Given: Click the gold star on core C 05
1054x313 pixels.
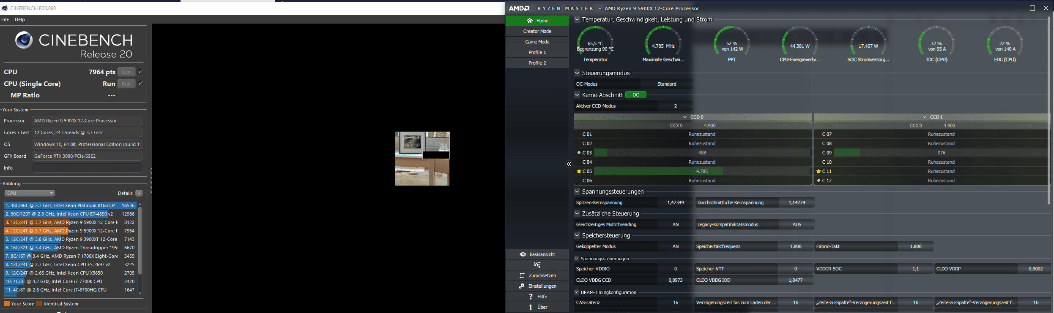Looking at the screenshot, I should pyautogui.click(x=579, y=171).
